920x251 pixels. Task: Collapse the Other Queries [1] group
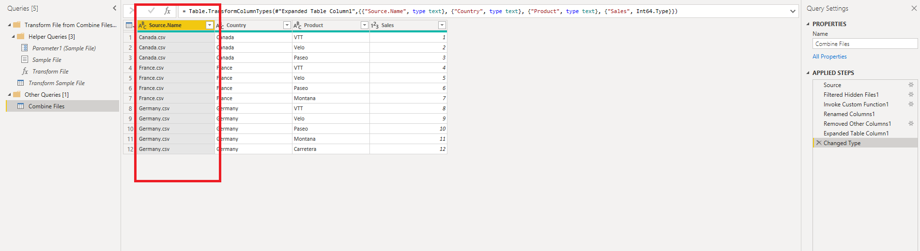pyautogui.click(x=9, y=95)
